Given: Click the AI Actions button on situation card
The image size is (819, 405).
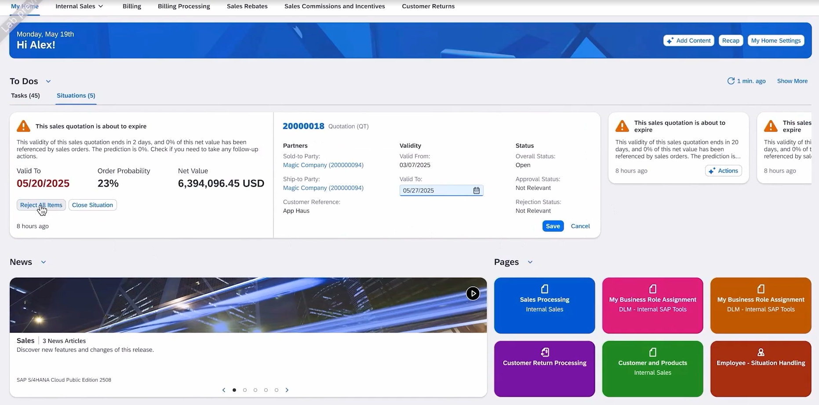Looking at the screenshot, I should coord(723,171).
